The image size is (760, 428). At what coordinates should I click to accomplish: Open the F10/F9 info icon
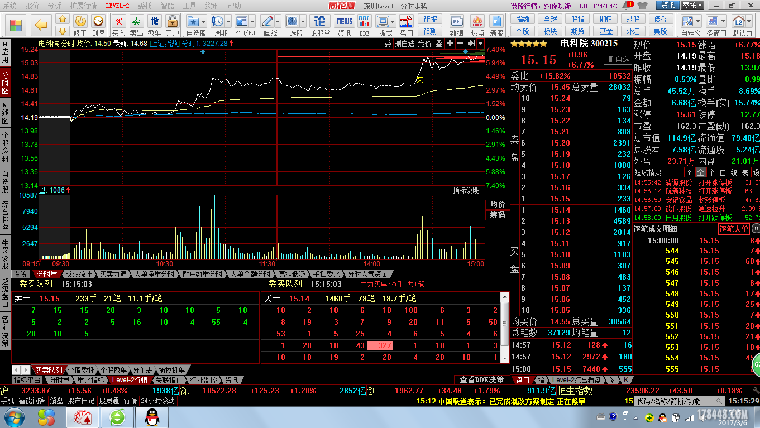[242, 21]
